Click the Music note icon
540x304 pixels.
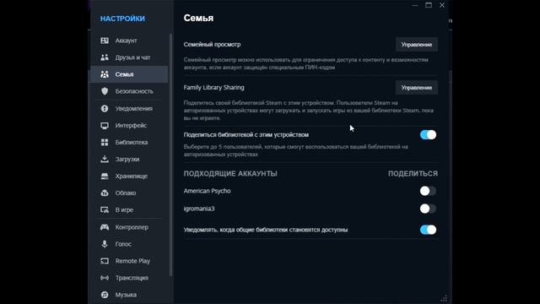tap(105, 295)
